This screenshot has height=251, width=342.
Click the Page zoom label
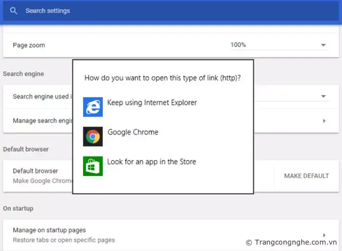click(29, 45)
